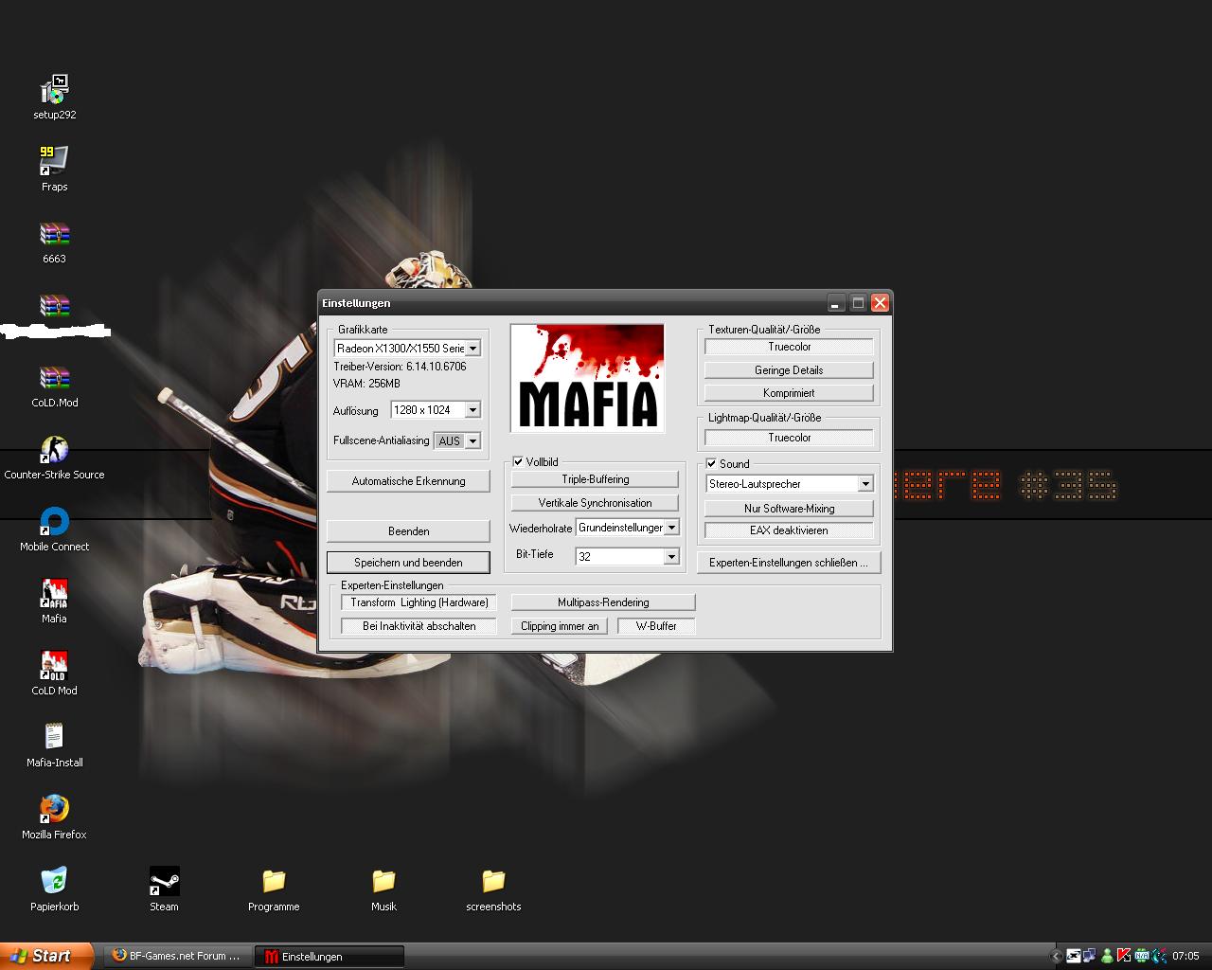Click the 07:05 taskbar clock

[1185, 957]
